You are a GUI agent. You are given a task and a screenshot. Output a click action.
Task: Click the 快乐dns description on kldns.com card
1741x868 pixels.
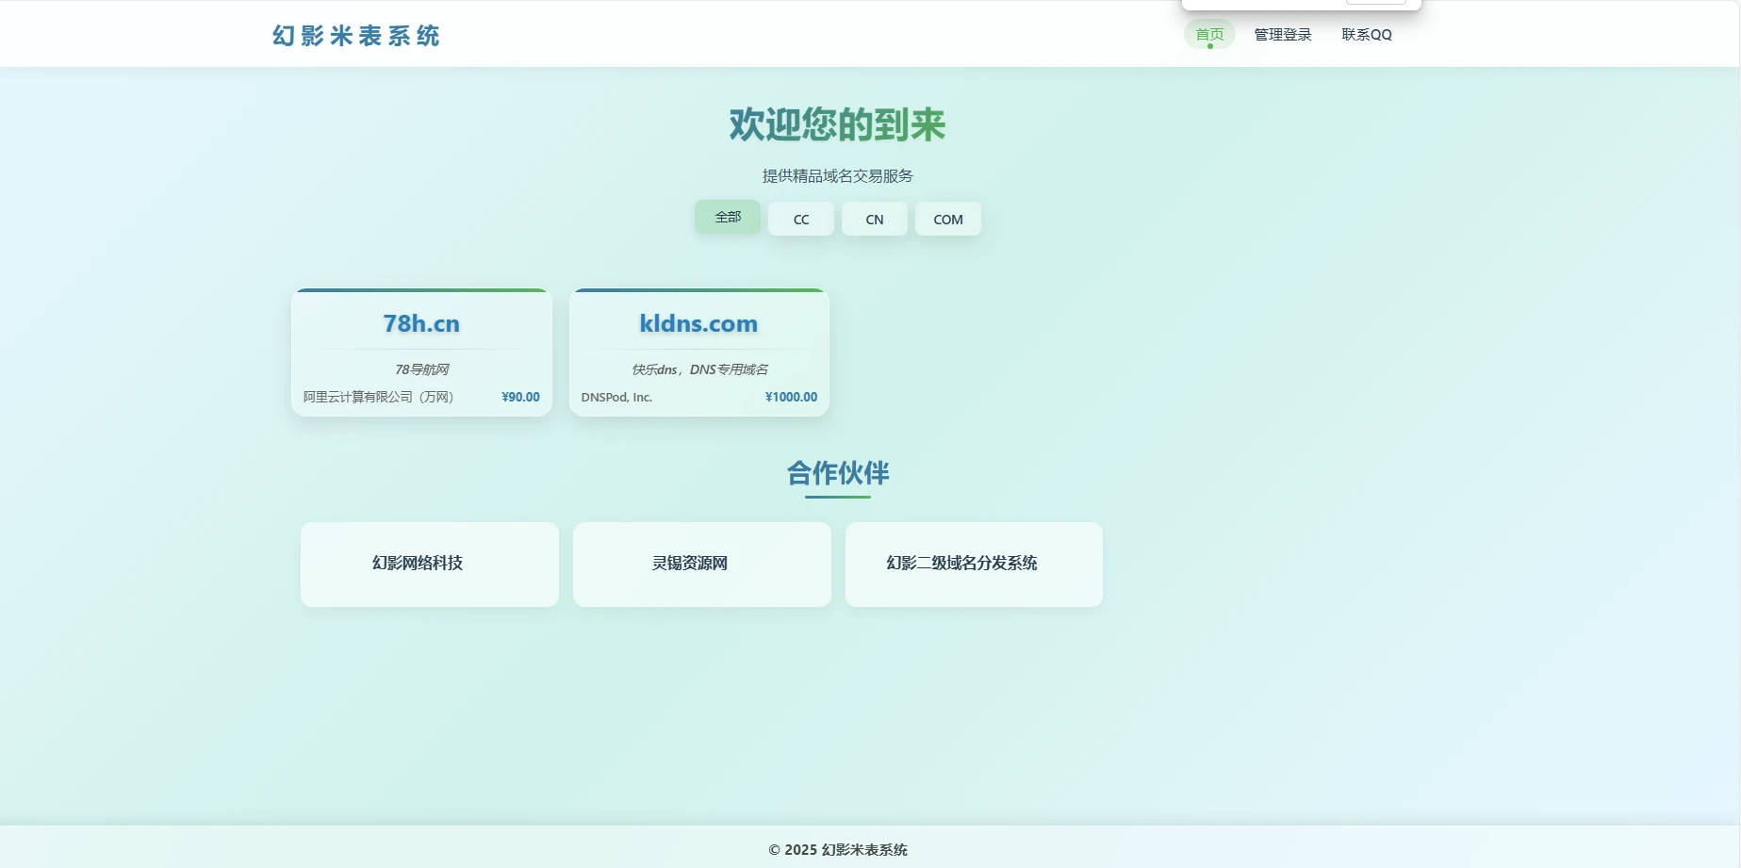pyautogui.click(x=699, y=369)
